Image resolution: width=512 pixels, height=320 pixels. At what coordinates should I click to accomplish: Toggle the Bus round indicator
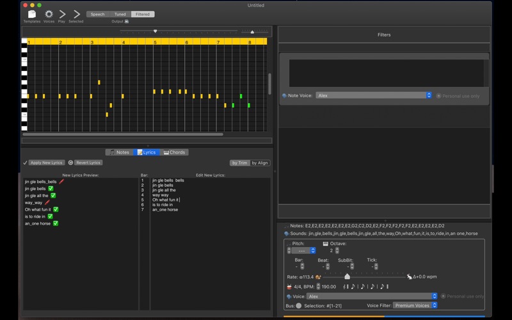coord(298,306)
